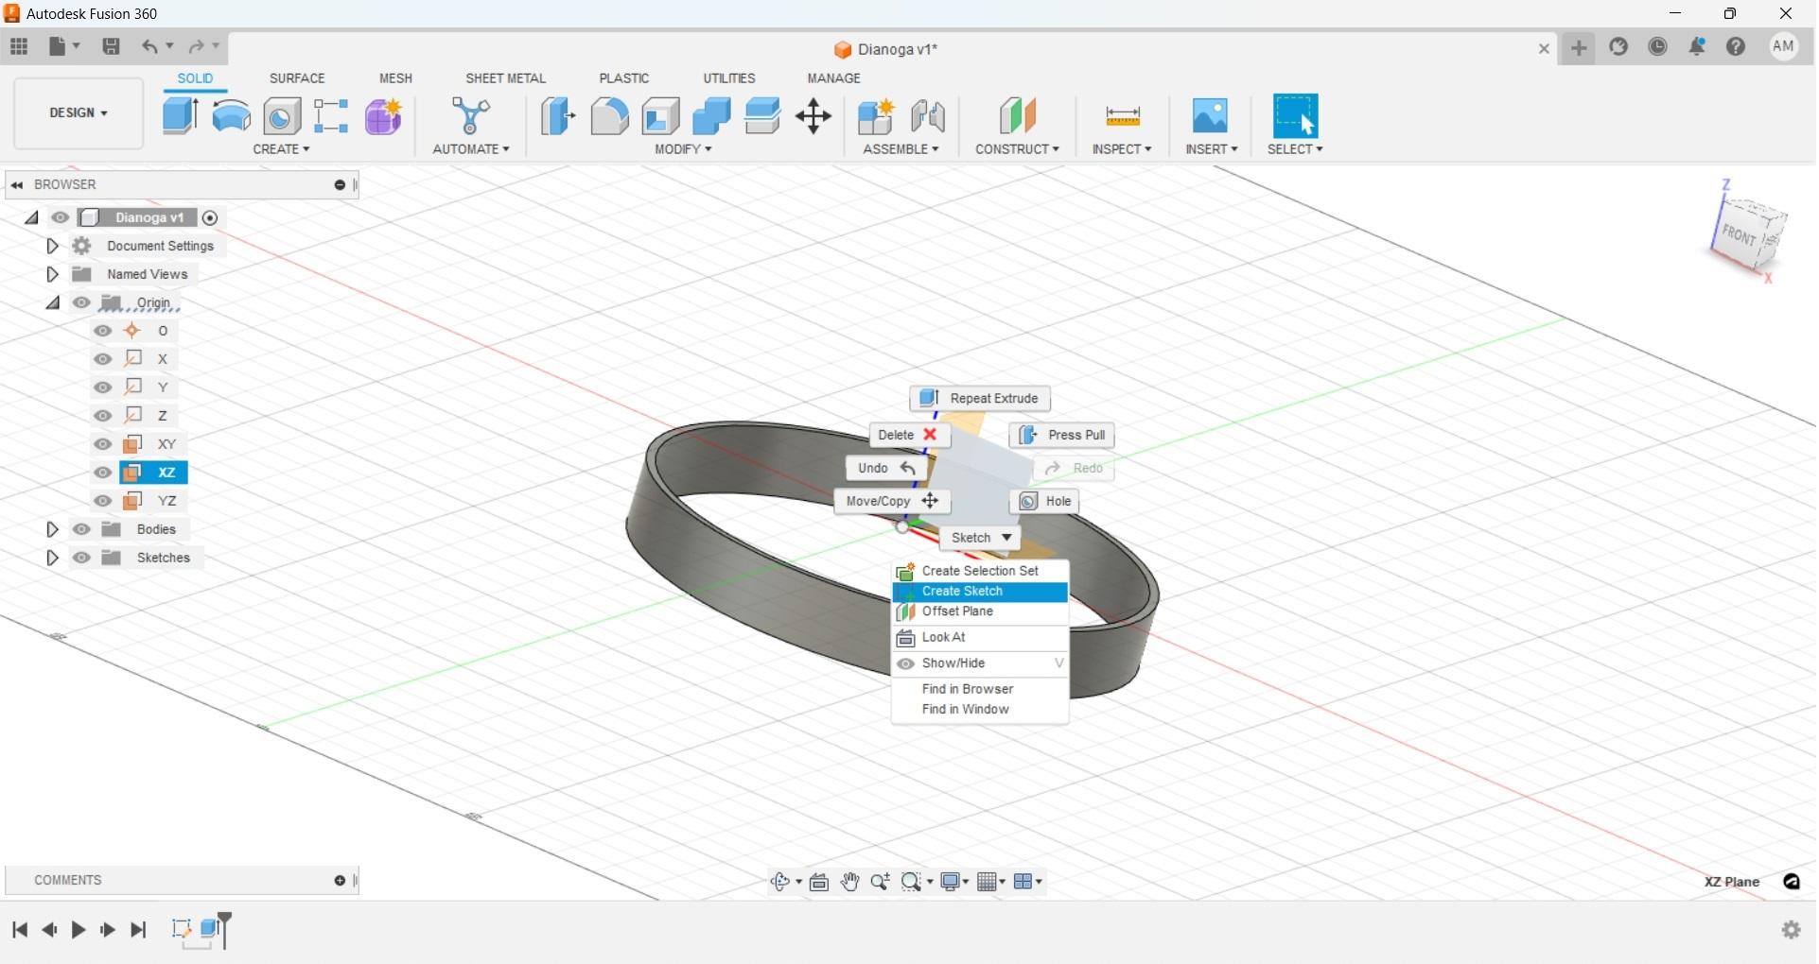The height and width of the screenshot is (964, 1819).
Task: Hide the XZ plane
Action: pos(103,473)
